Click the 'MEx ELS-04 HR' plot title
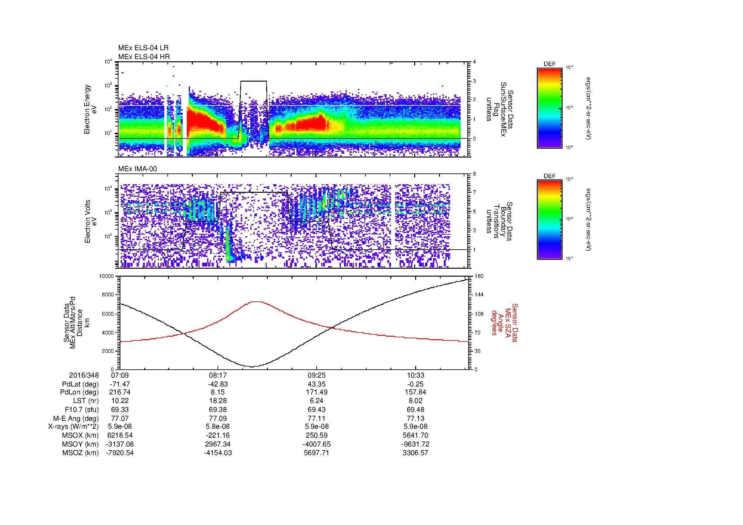 [144, 57]
